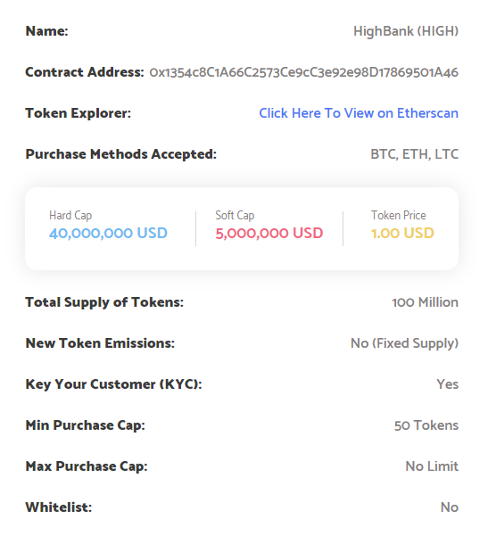The height and width of the screenshot is (544, 496).
Task: Click the No value beside Whitelist
Action: click(450, 507)
